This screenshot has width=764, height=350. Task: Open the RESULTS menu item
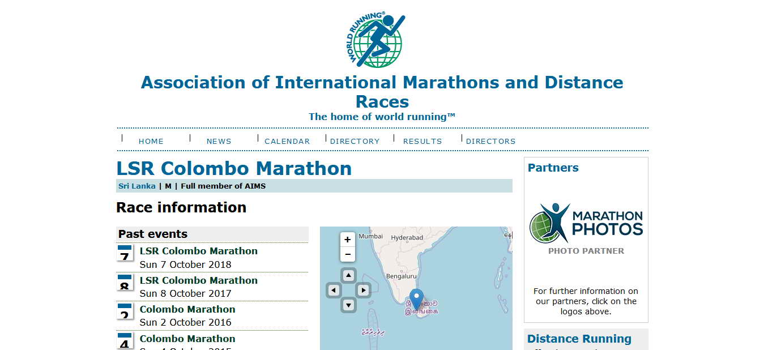[422, 141]
